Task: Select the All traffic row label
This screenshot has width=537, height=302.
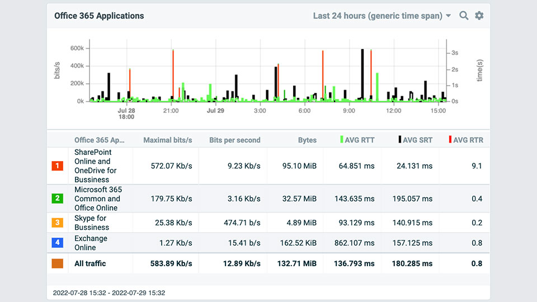Action: 90,263
